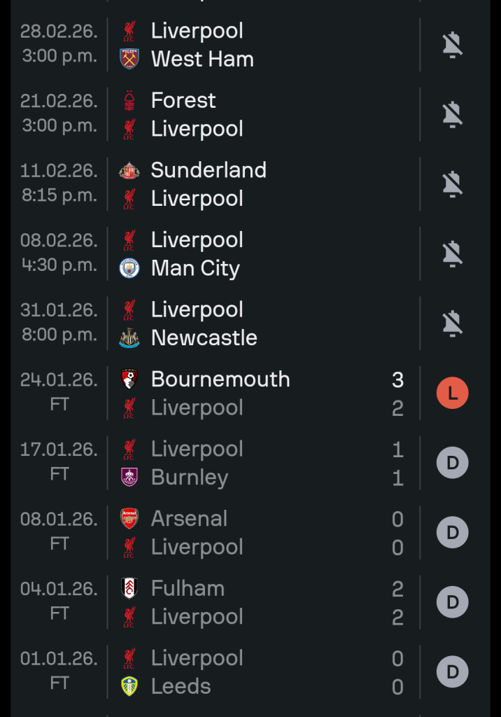501x717 pixels.
Task: Click the Man City club crest
Action: point(129,268)
